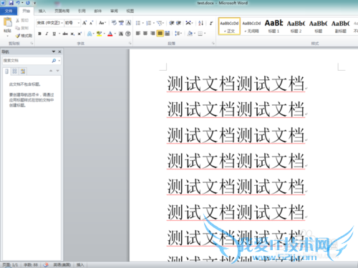358x268 pixels.
Task: Click the Phonetic Guide 文 icon
Action: point(121,23)
